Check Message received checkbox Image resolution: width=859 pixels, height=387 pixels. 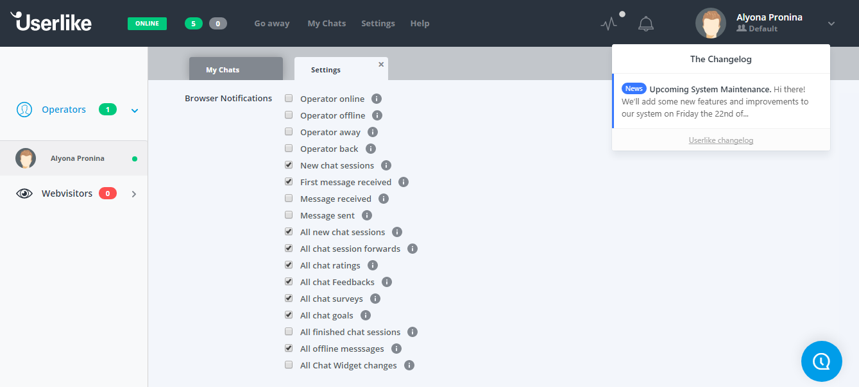click(289, 199)
